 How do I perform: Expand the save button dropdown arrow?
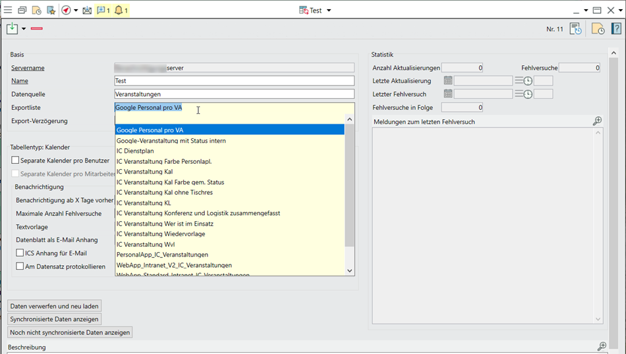point(24,29)
